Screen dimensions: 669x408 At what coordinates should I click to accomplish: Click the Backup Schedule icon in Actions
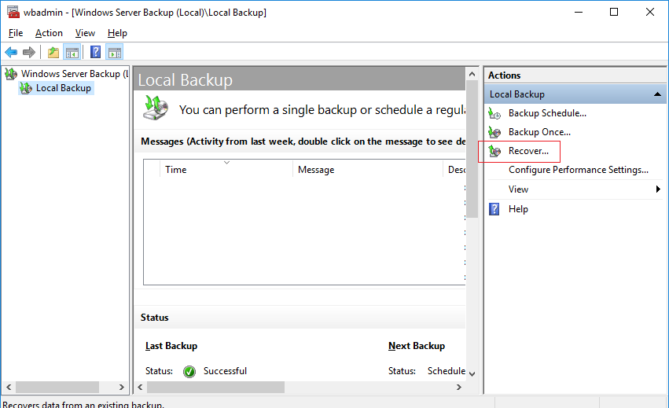click(x=494, y=113)
